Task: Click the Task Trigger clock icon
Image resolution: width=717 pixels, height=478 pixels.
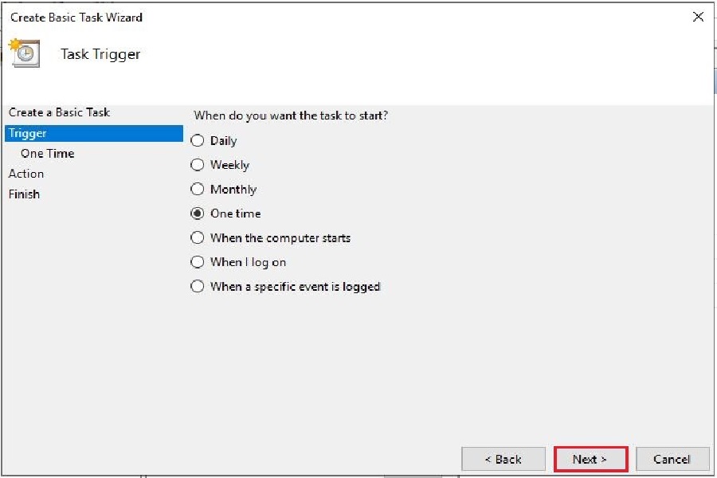Action: pos(23,53)
